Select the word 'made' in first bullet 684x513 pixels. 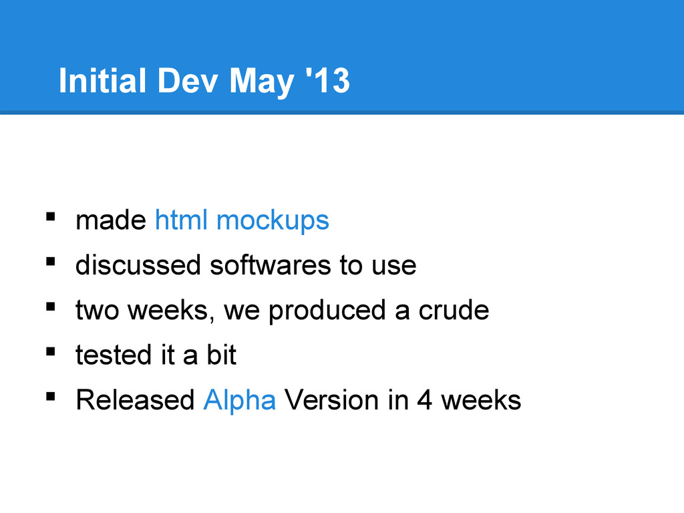111,220
